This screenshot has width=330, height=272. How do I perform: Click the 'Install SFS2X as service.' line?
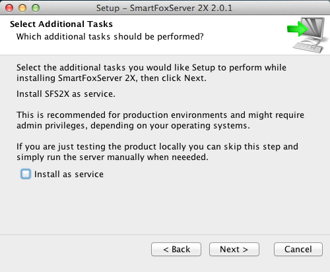pos(66,94)
